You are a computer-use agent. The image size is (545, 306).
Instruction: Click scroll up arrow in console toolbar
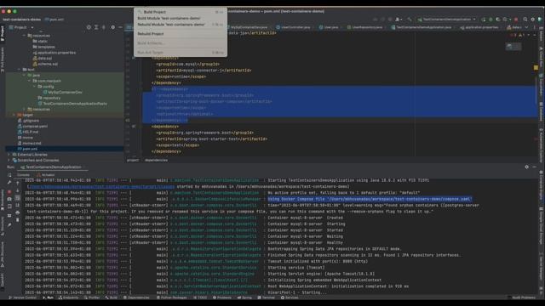pos(18,183)
